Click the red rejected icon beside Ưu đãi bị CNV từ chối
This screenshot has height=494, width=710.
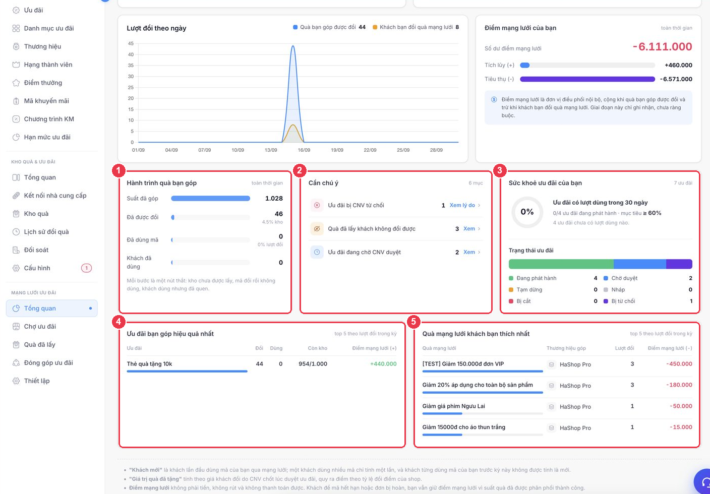pyautogui.click(x=317, y=205)
